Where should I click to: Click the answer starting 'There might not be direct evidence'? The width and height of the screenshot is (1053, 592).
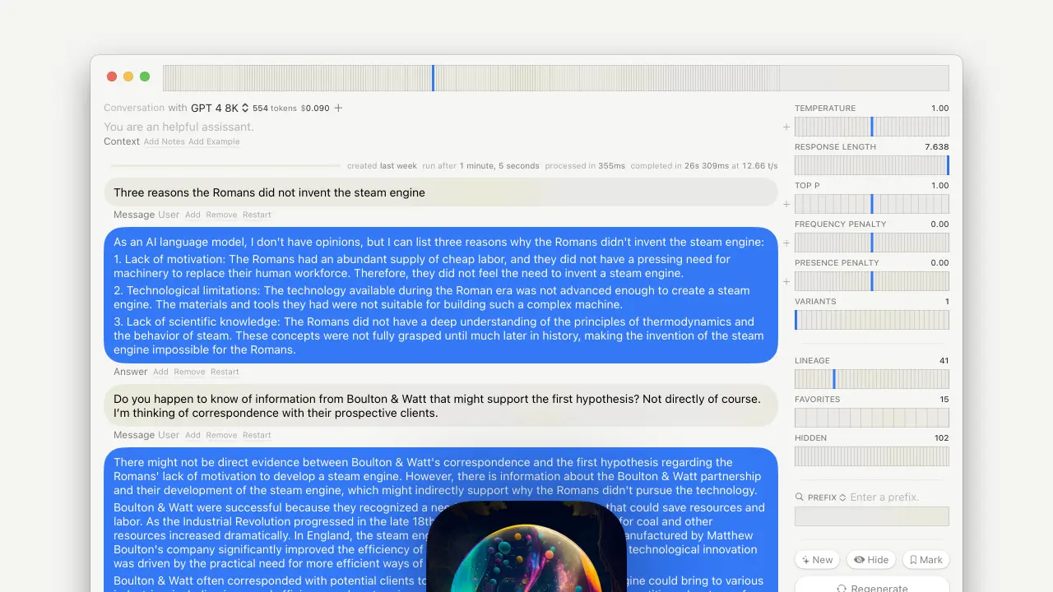(441, 520)
